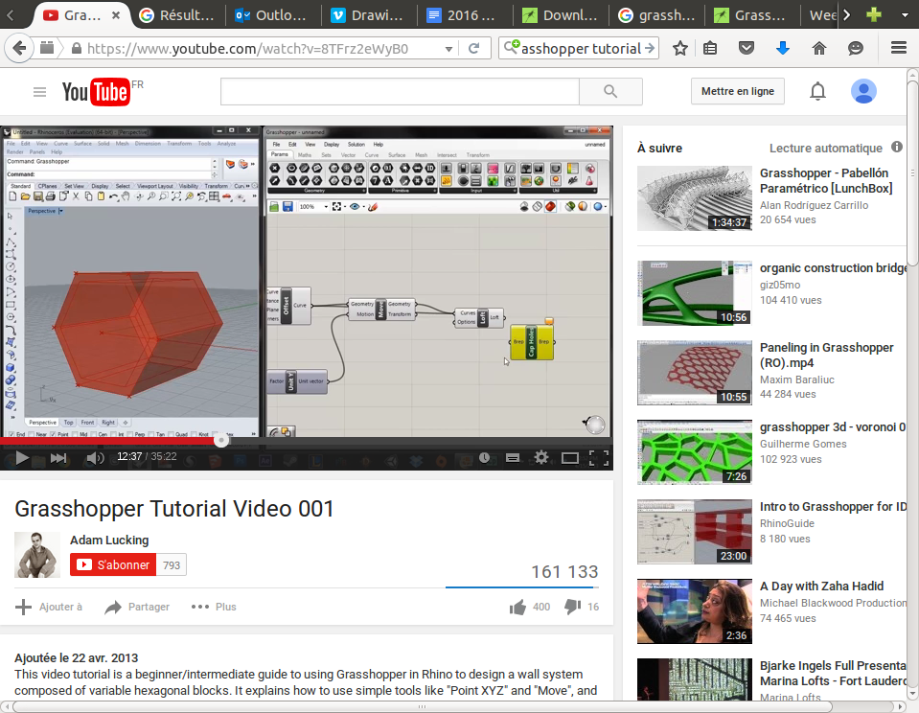919x713 pixels.
Task: Open Intro to Grasshopper for ID thumbnail
Action: pyautogui.click(x=695, y=531)
